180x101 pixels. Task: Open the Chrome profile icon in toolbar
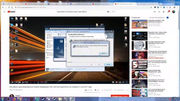click(174, 7)
